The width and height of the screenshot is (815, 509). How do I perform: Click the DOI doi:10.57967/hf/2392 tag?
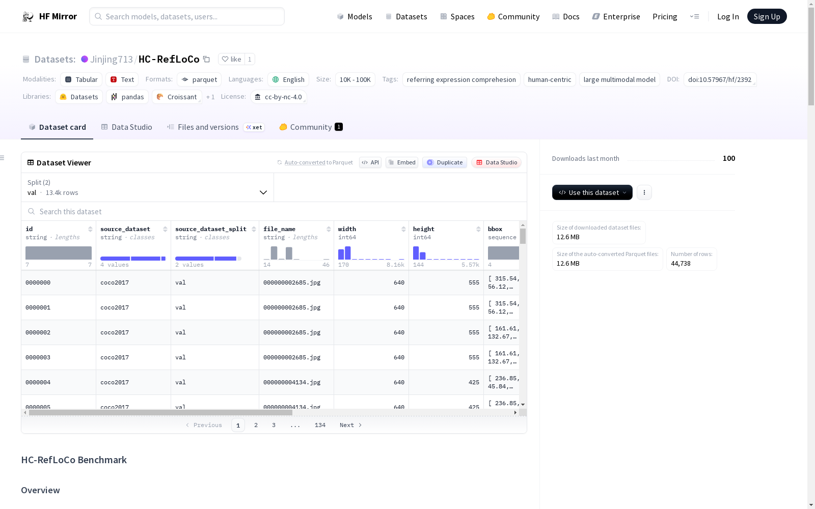click(720, 79)
